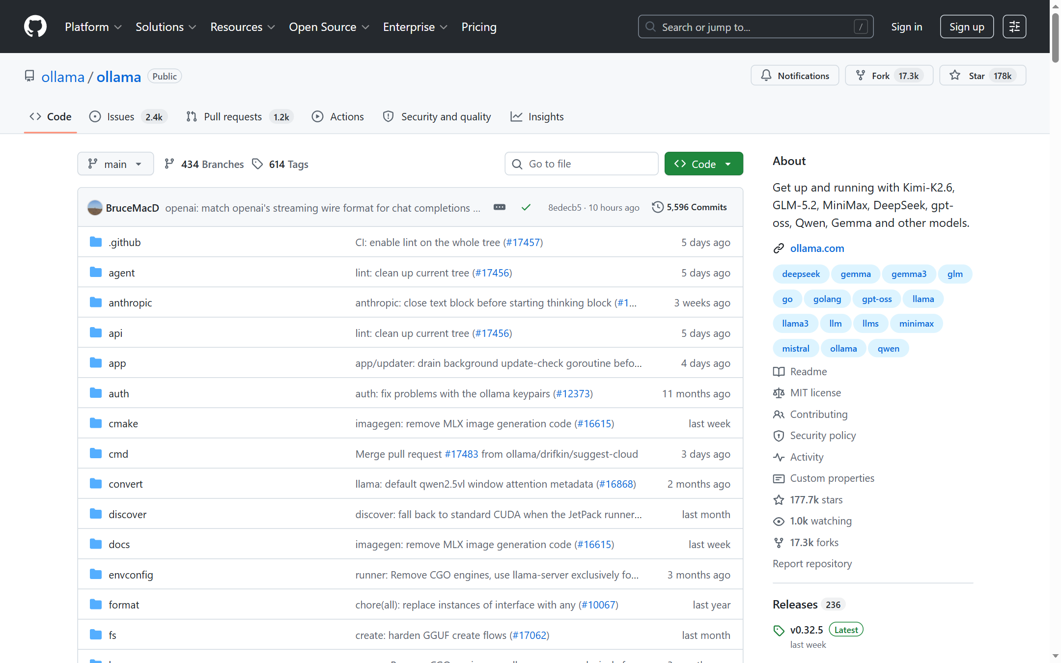Expand the commit message ellipsis icon
1061x663 pixels.
[500, 207]
